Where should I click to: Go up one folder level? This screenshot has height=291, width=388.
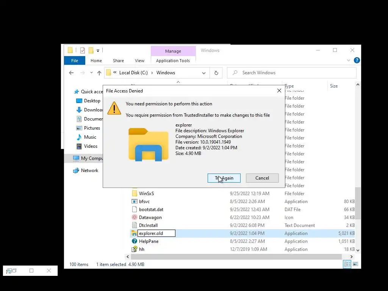pyautogui.click(x=99, y=73)
